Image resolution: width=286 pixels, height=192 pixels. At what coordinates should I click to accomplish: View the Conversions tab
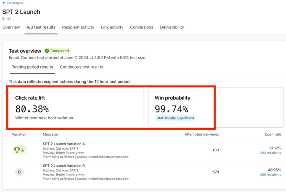(142, 27)
